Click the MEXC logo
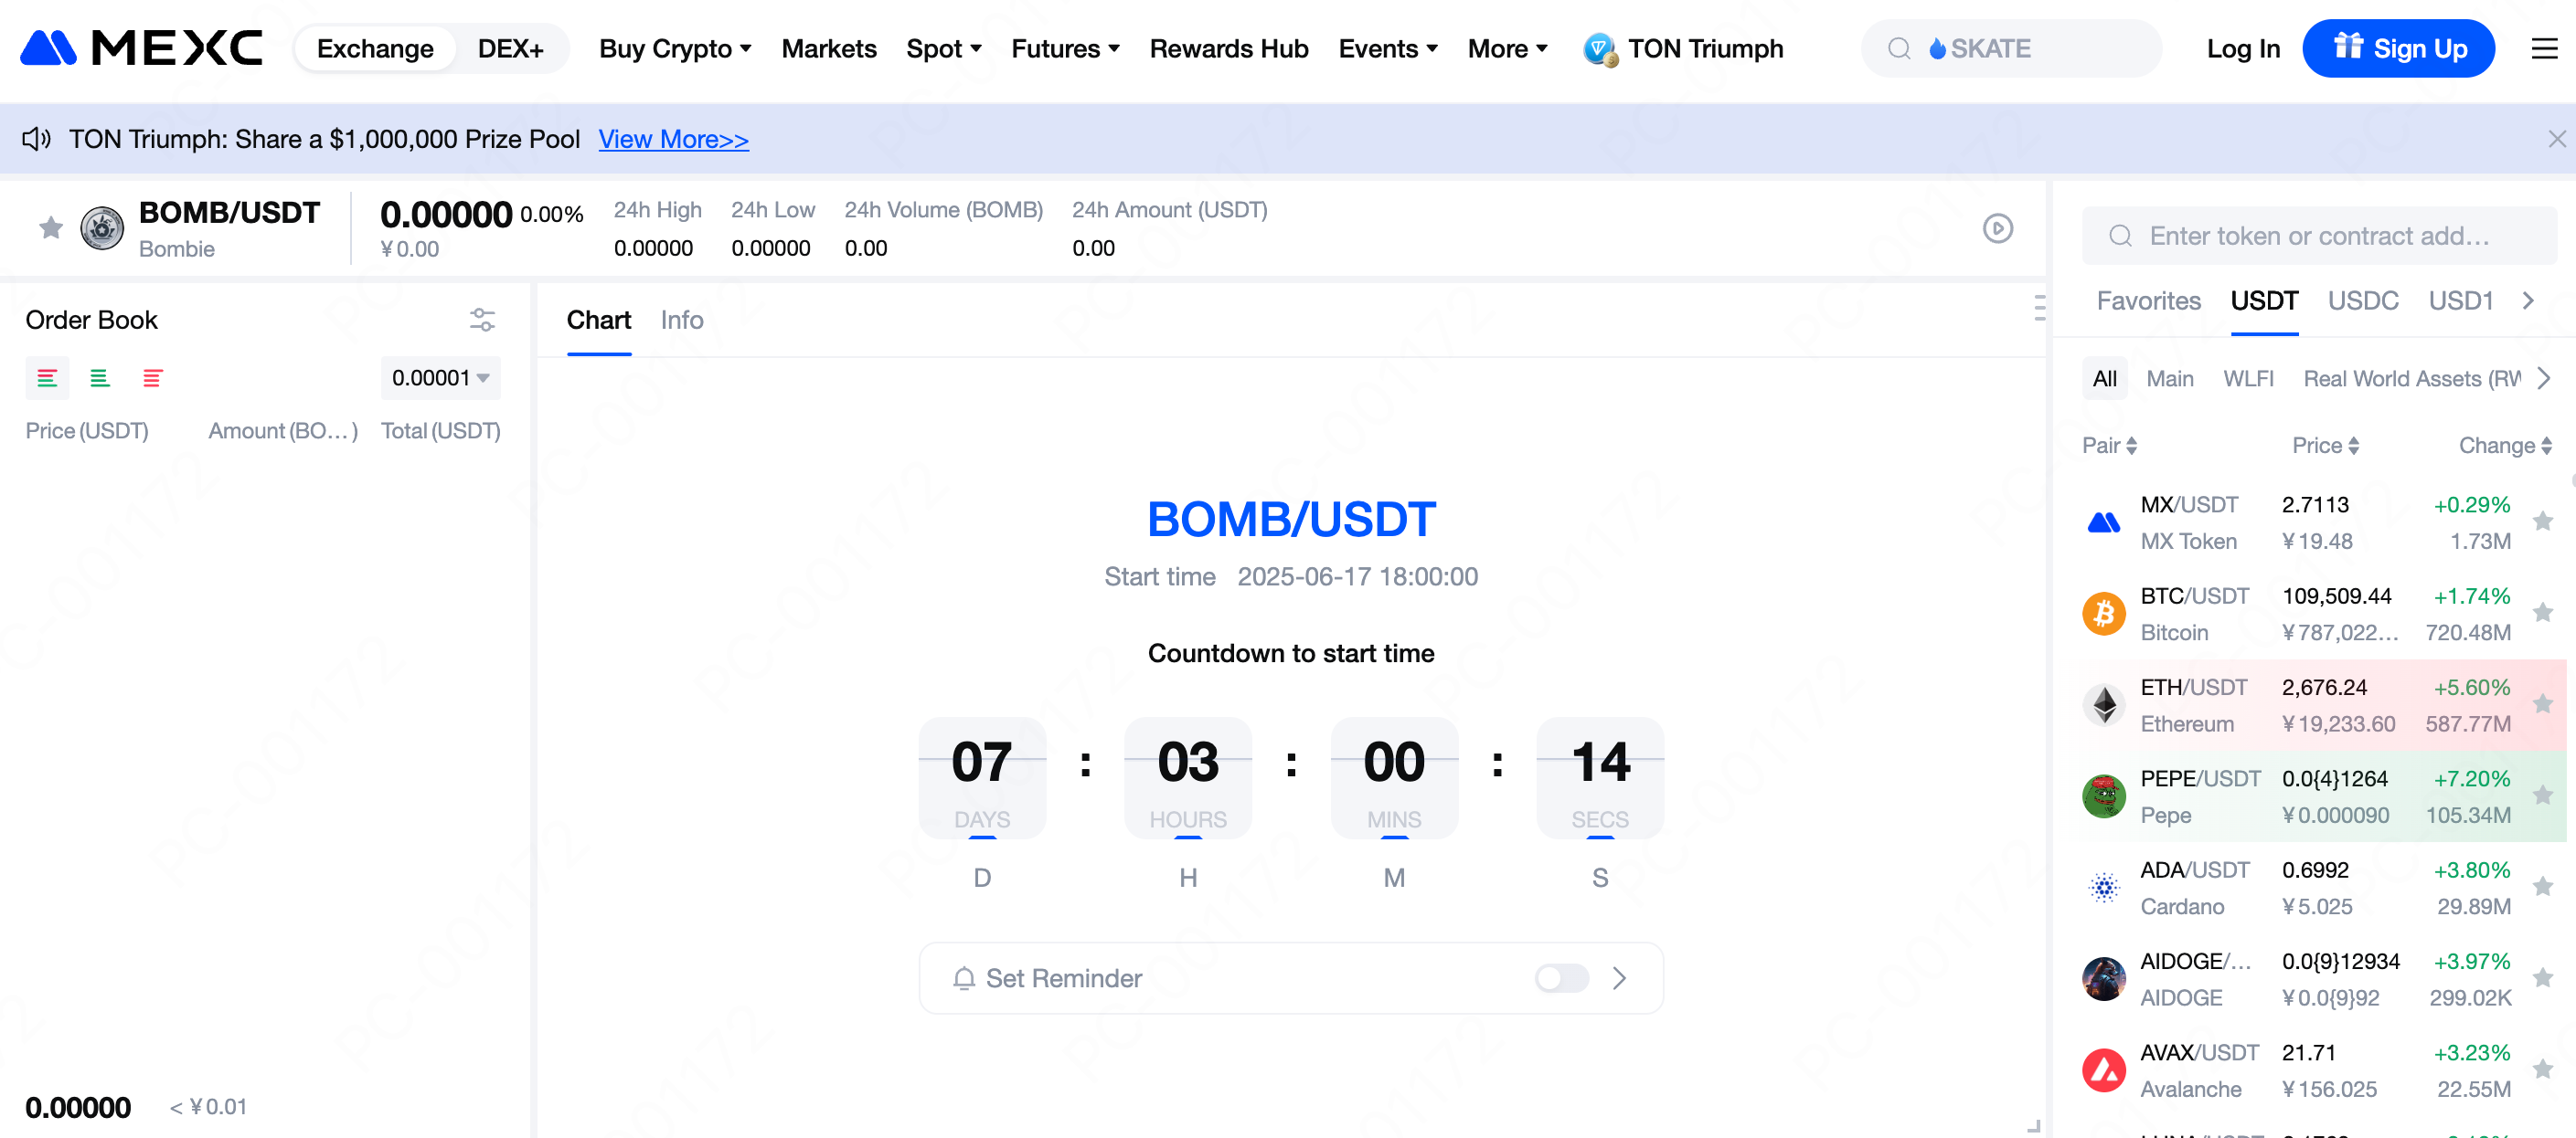Image resolution: width=2576 pixels, height=1138 pixels. tap(141, 48)
